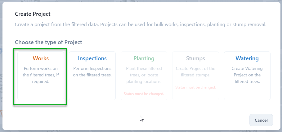Click the grey Stumps heading
This screenshot has width=282, height=132.
tap(195, 58)
